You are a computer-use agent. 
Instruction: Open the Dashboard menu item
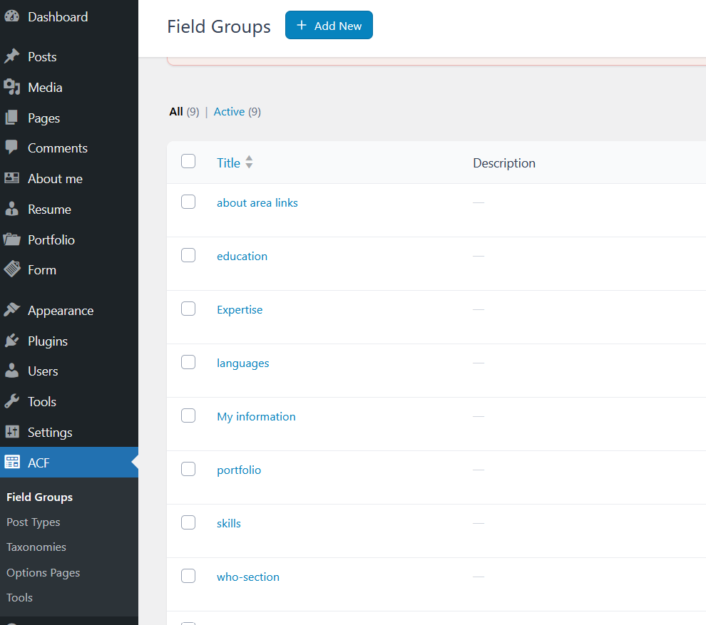[x=58, y=16]
